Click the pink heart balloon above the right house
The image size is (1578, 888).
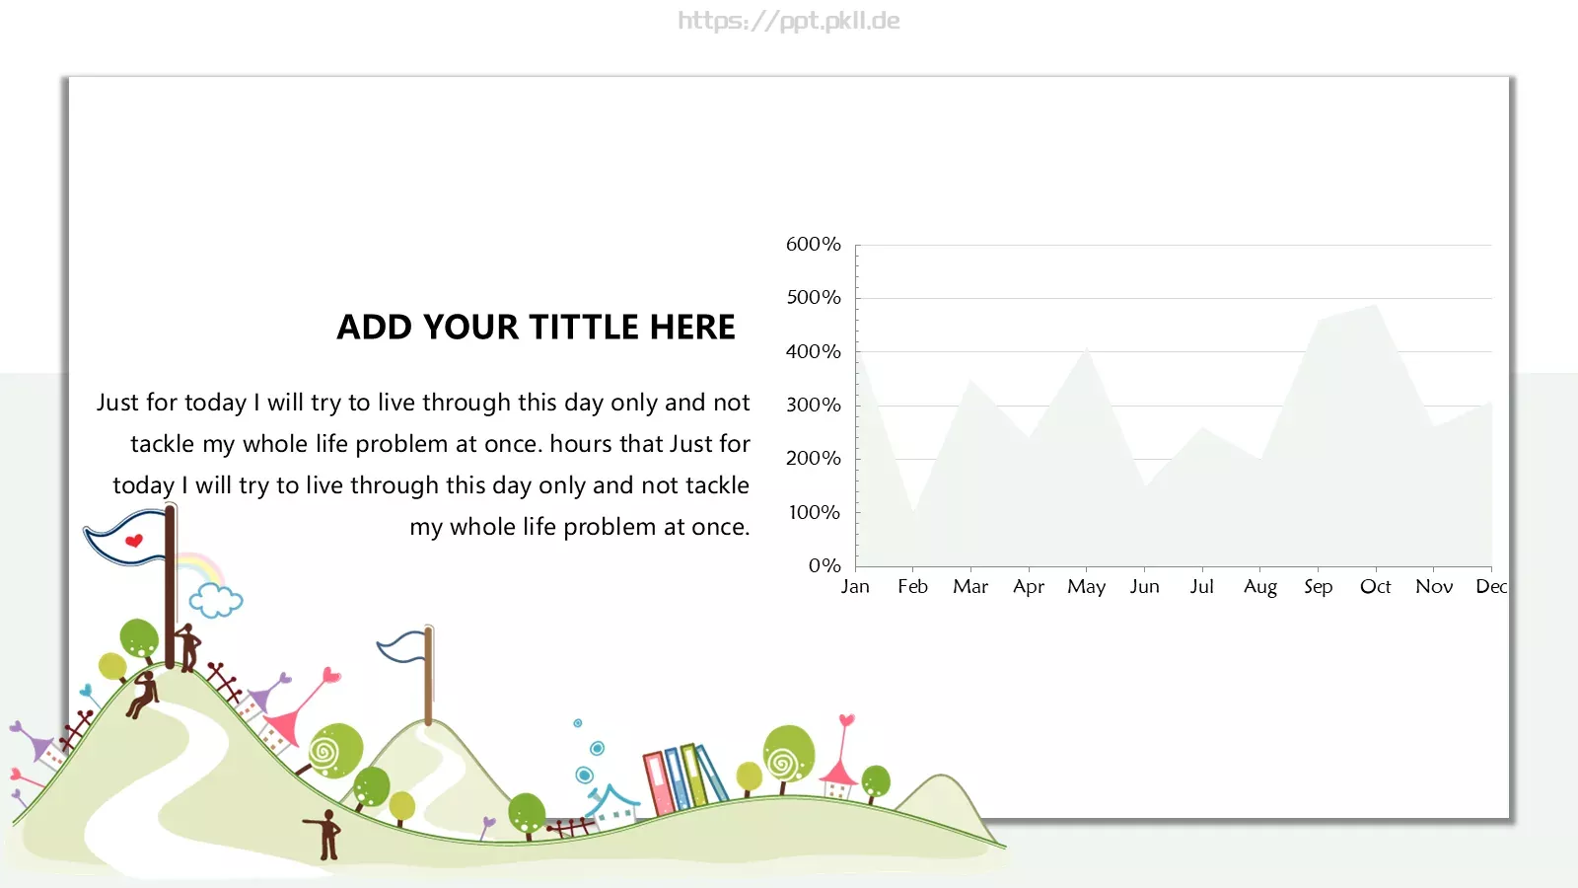(846, 721)
